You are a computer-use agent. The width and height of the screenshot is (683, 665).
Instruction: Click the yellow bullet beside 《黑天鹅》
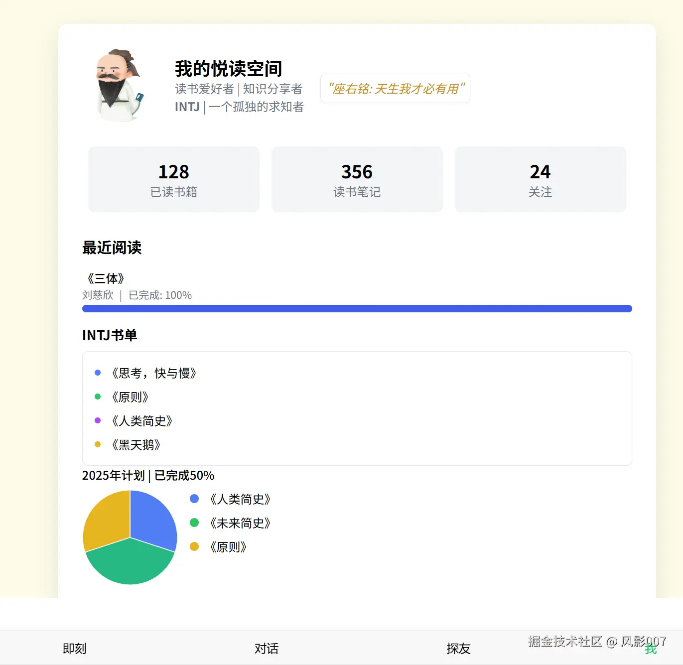point(98,444)
